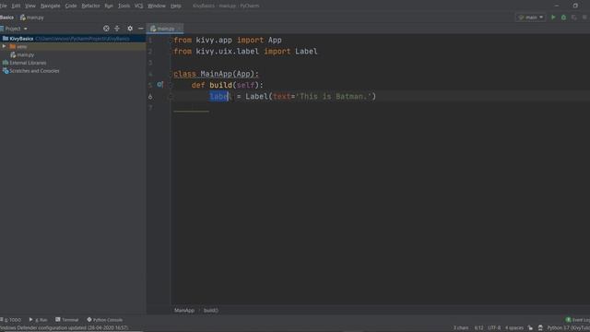Restore down the PyCharm window
The image size is (590, 332).
pyautogui.click(x=575, y=6)
